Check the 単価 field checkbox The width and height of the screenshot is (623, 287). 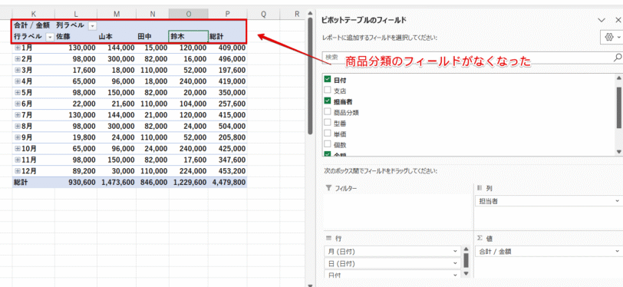328,134
